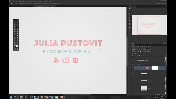Click the add layer style fx icon
The image size is (176, 99).
pyautogui.click(x=153, y=95)
